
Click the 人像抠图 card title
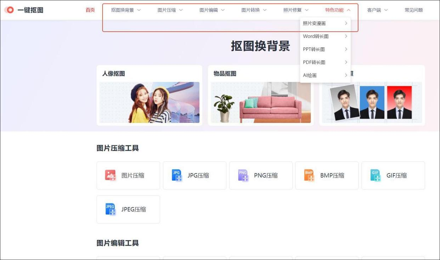click(x=114, y=73)
